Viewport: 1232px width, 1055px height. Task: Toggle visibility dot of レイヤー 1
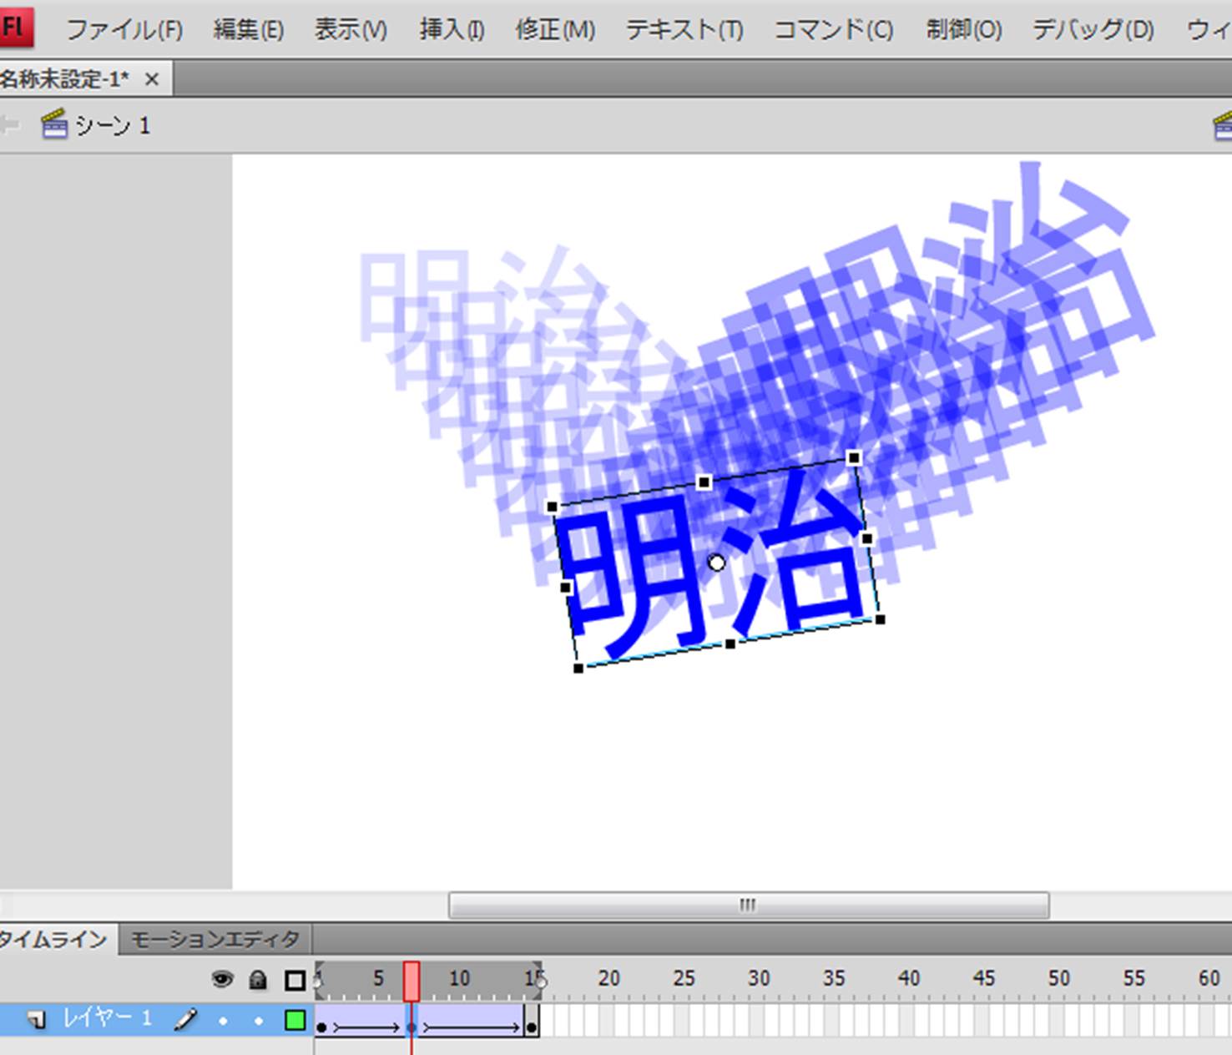(223, 1020)
